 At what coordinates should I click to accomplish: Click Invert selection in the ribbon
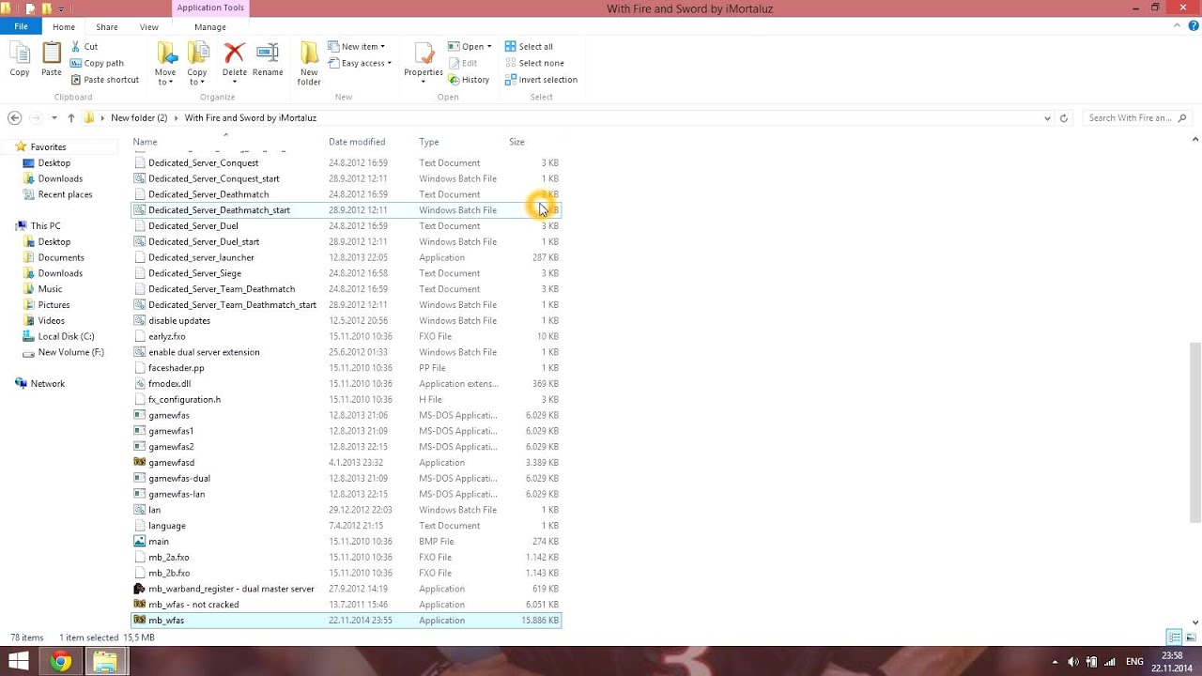(541, 80)
